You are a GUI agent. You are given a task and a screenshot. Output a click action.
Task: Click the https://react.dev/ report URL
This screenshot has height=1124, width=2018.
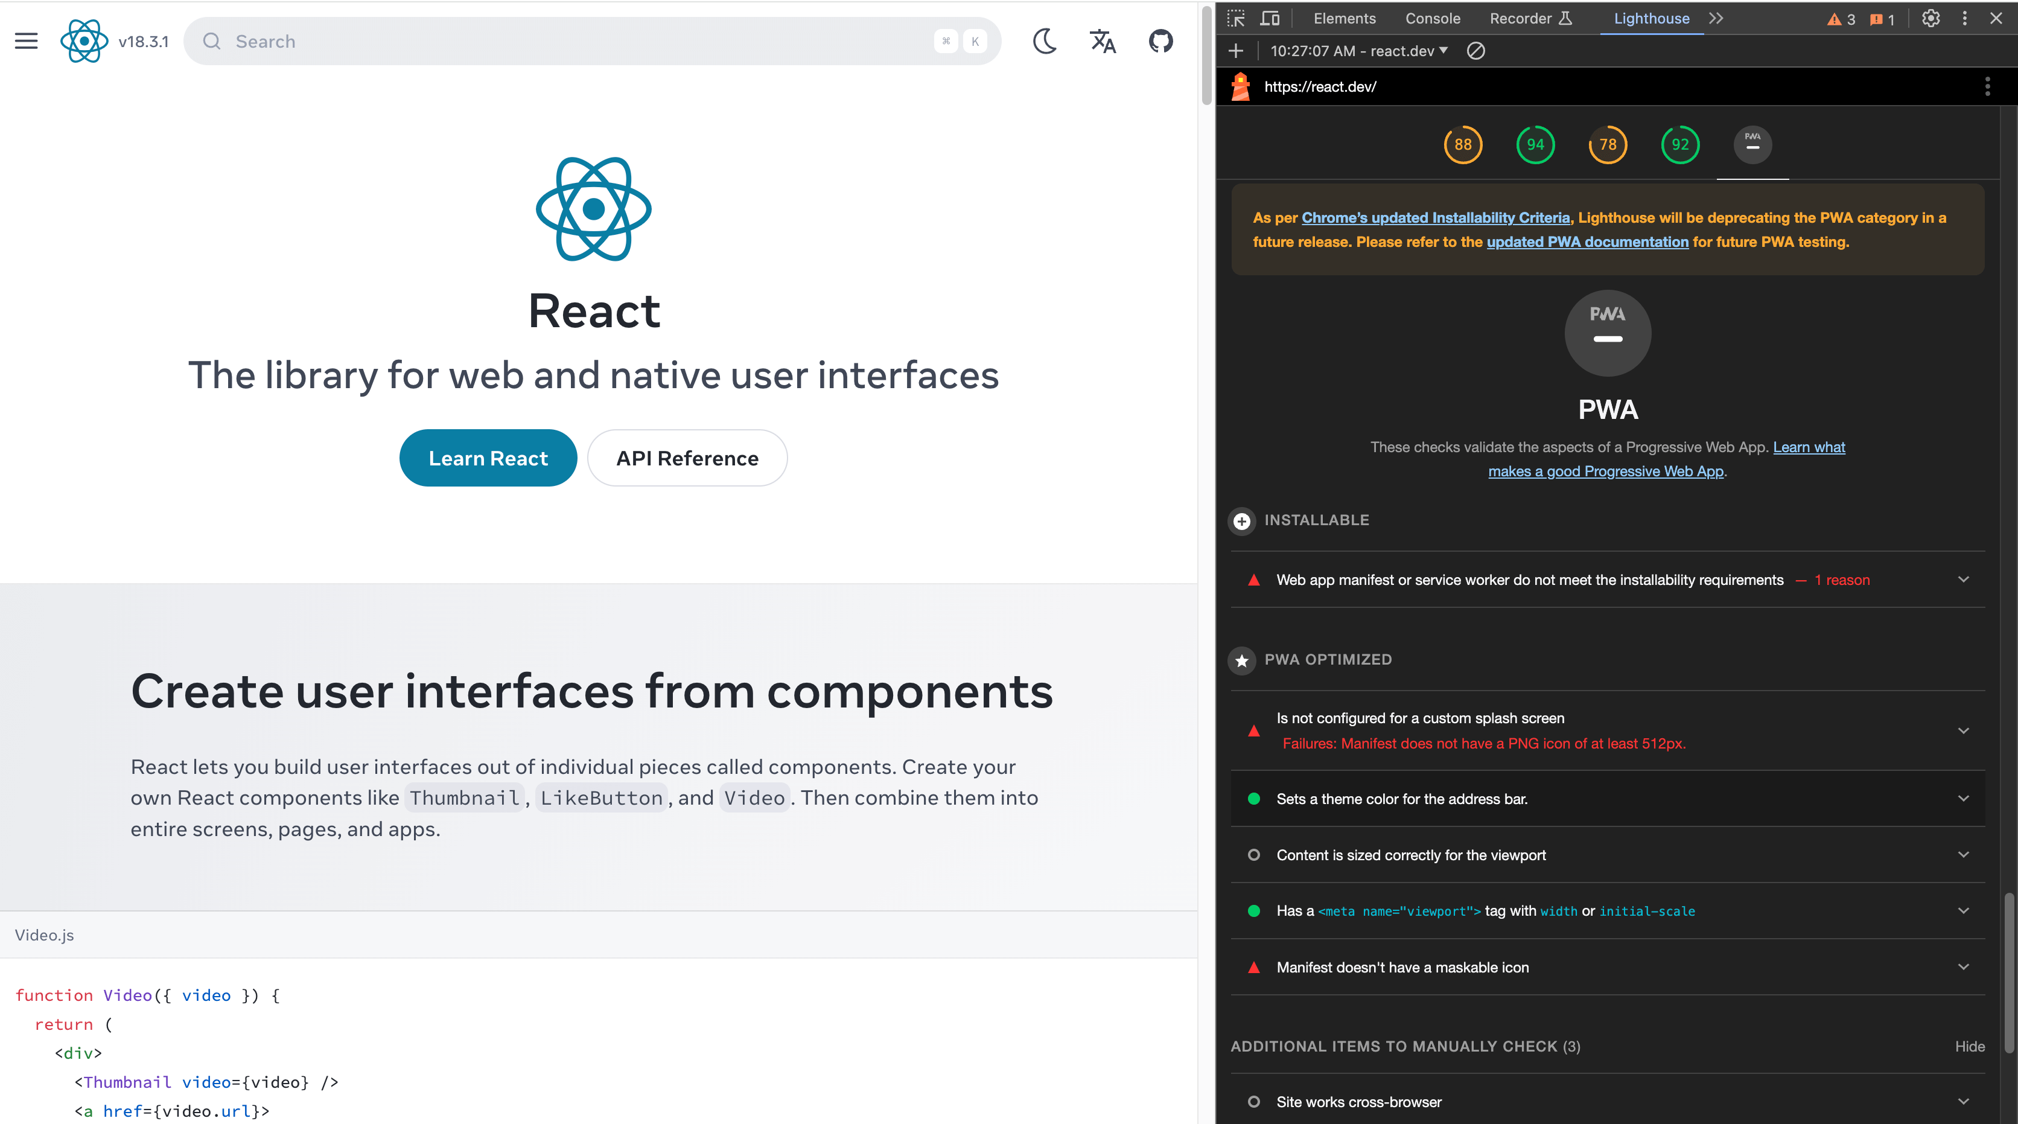[x=1320, y=86]
